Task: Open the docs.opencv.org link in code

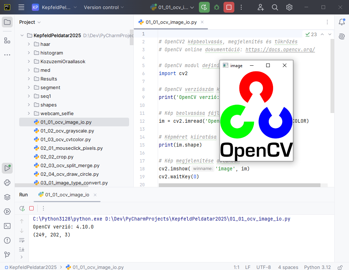Action: [280, 49]
